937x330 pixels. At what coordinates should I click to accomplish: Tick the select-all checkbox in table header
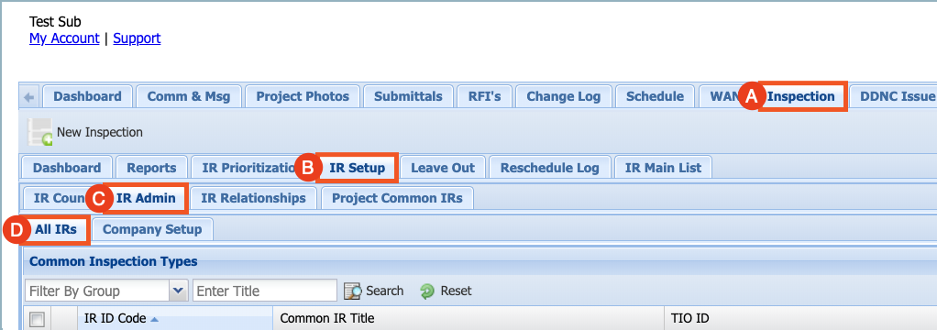37,320
